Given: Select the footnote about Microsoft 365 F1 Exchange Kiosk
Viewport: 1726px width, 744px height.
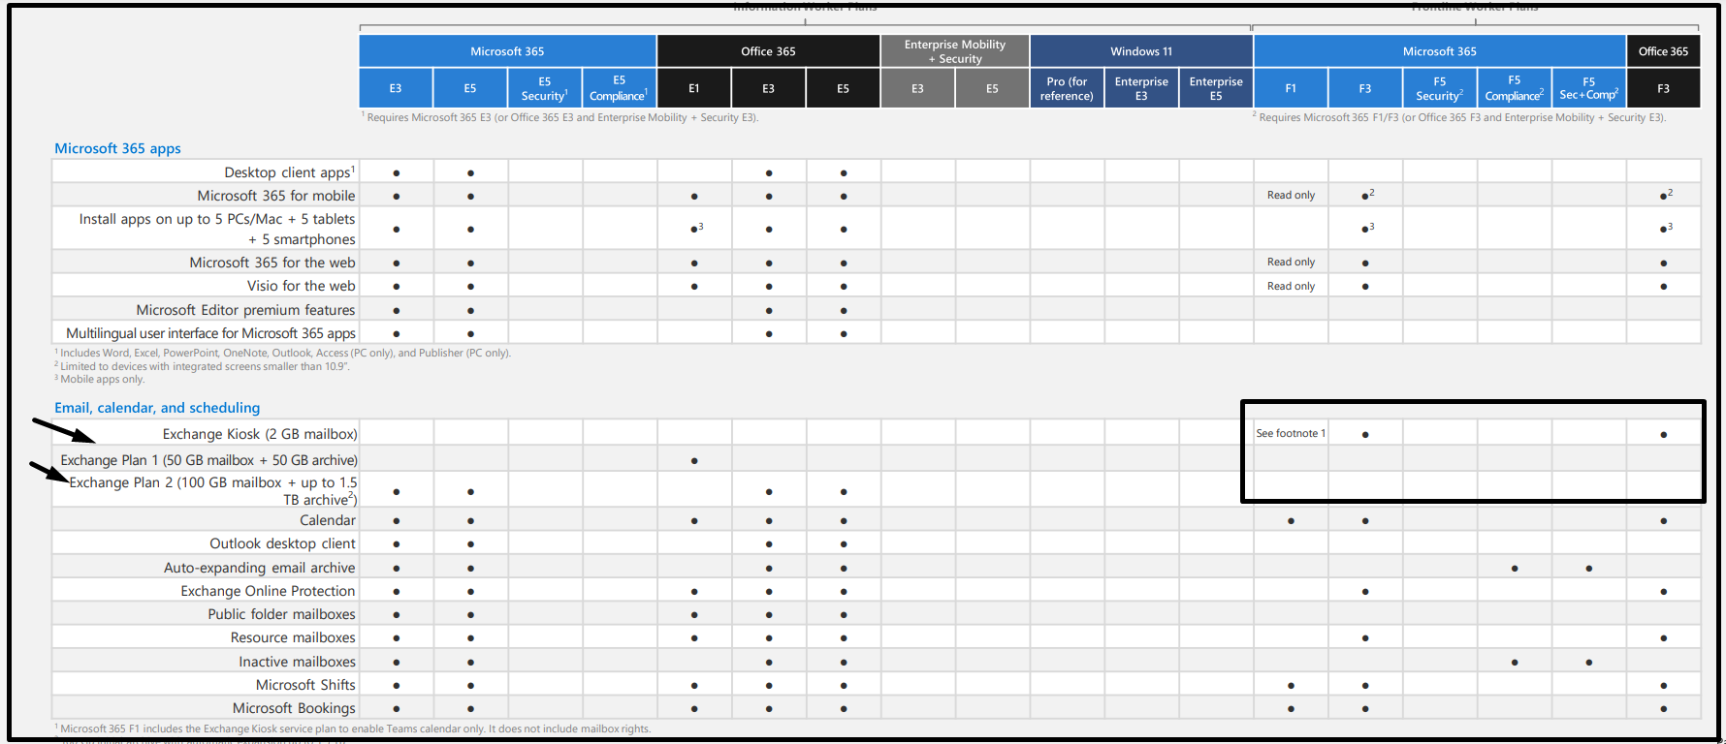Looking at the screenshot, I should pos(353,728).
